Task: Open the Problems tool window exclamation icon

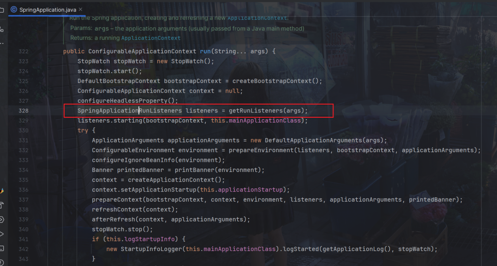Action: click(x=1, y=262)
